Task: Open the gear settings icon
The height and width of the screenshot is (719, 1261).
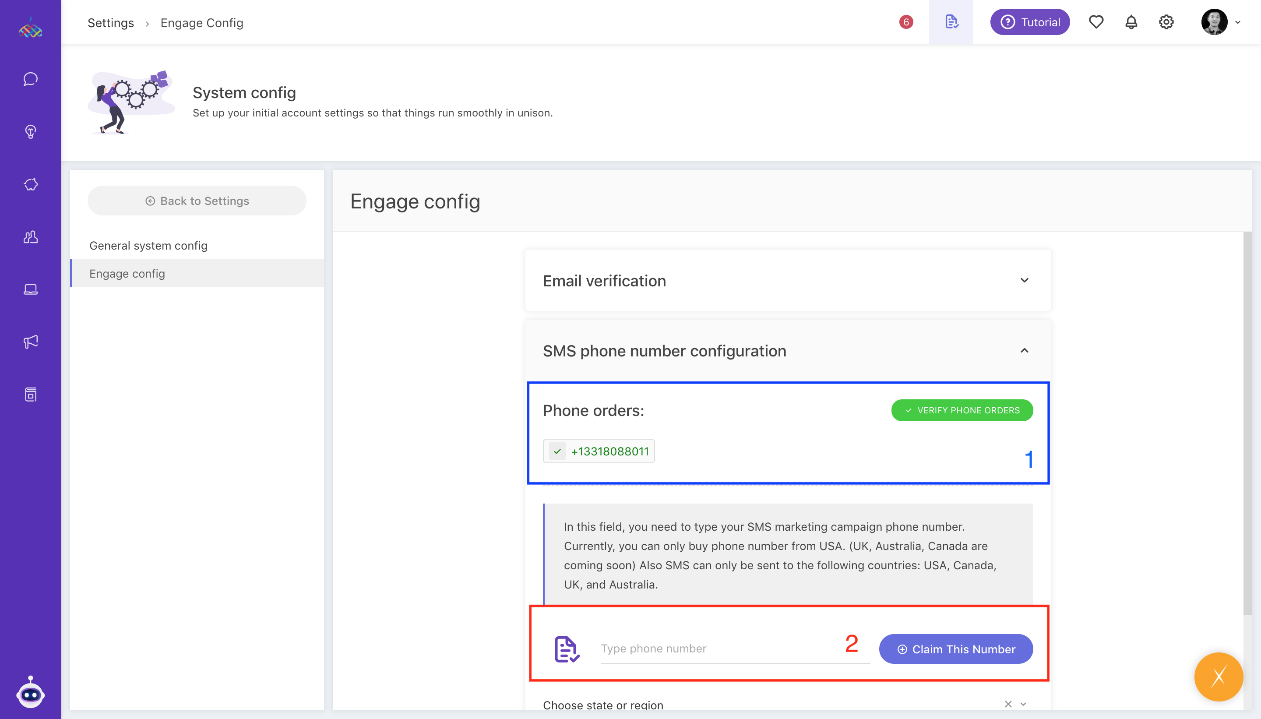Action: click(1166, 22)
